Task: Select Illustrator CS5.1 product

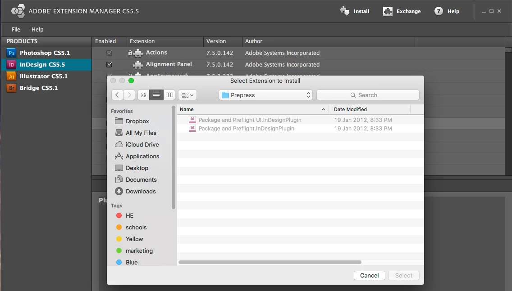Action: click(x=46, y=76)
